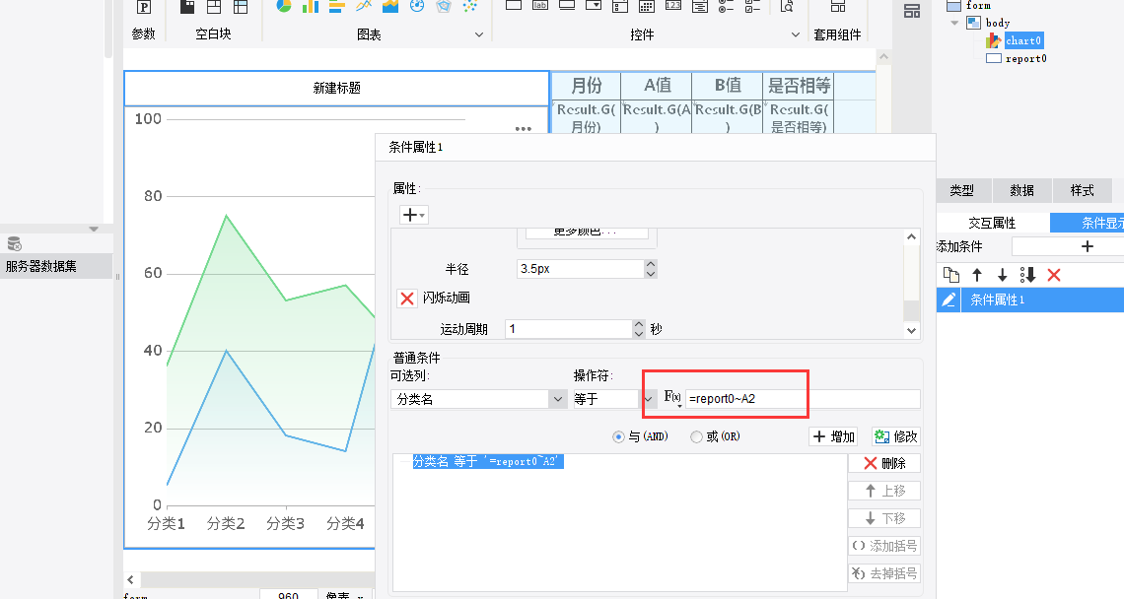Open the 交互属性 tab
Screen dimensions: 1124x599
[992, 223]
